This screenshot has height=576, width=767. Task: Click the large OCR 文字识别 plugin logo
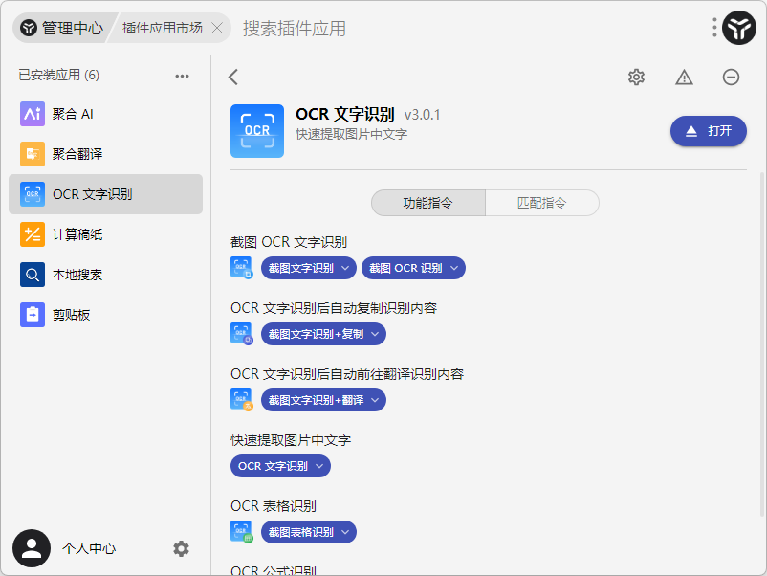click(257, 131)
